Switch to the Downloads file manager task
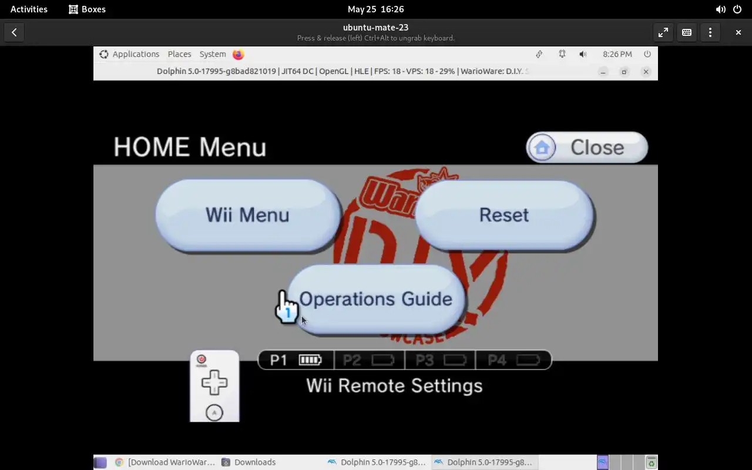The width and height of the screenshot is (752, 470). pos(249,462)
